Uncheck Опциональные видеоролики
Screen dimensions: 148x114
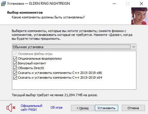15,58
